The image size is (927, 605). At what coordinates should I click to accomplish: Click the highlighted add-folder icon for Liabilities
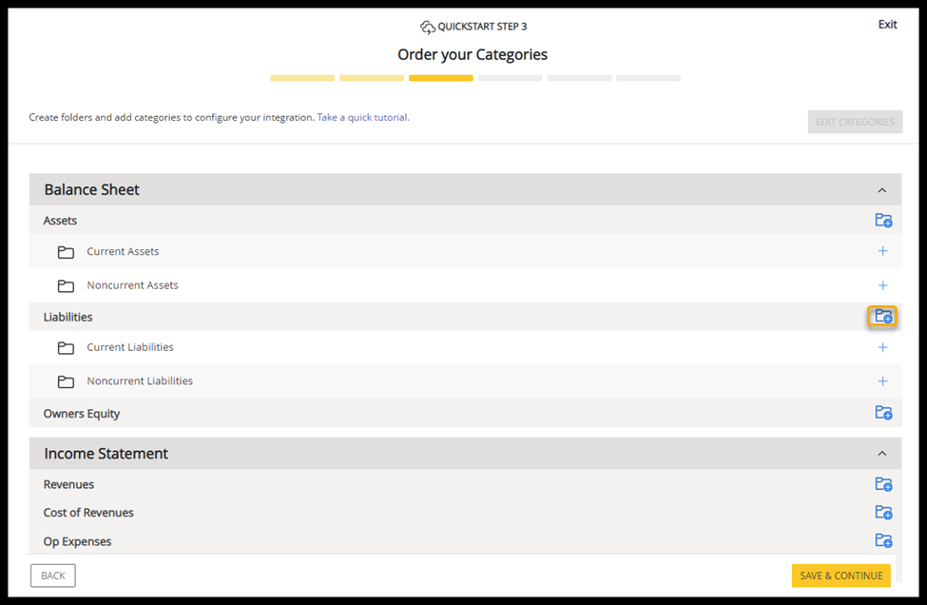point(883,317)
